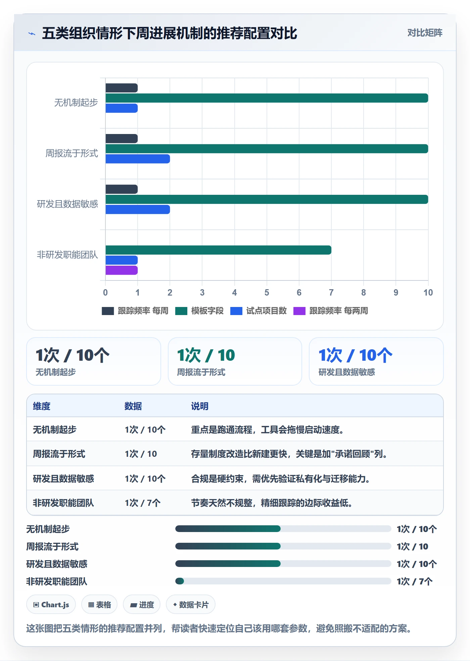This screenshot has width=470, height=661.
Task: Click the progress bar in the 研发且数据敏感 row
Action: pos(283,564)
